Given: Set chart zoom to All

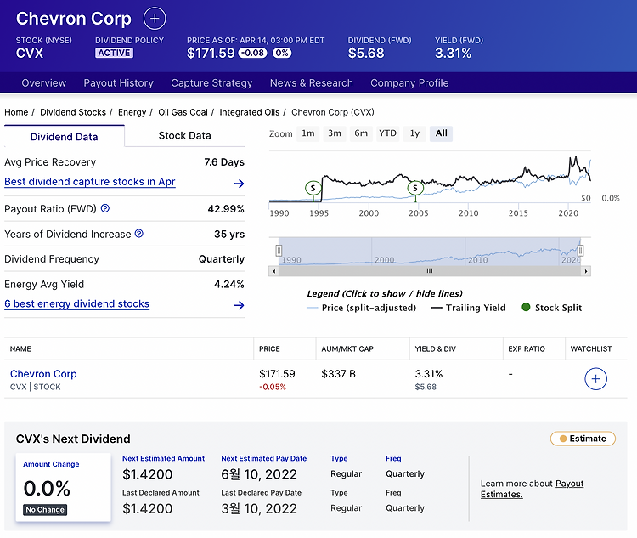Looking at the screenshot, I should click(x=441, y=133).
